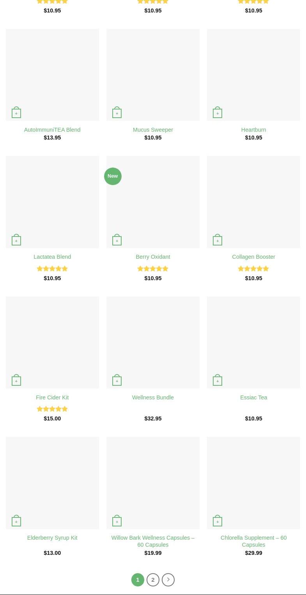
Task: Add Chlorella Supplement using bag icon
Action: [218, 521]
